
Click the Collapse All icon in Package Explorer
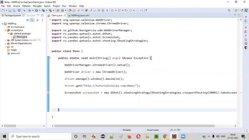28,20
